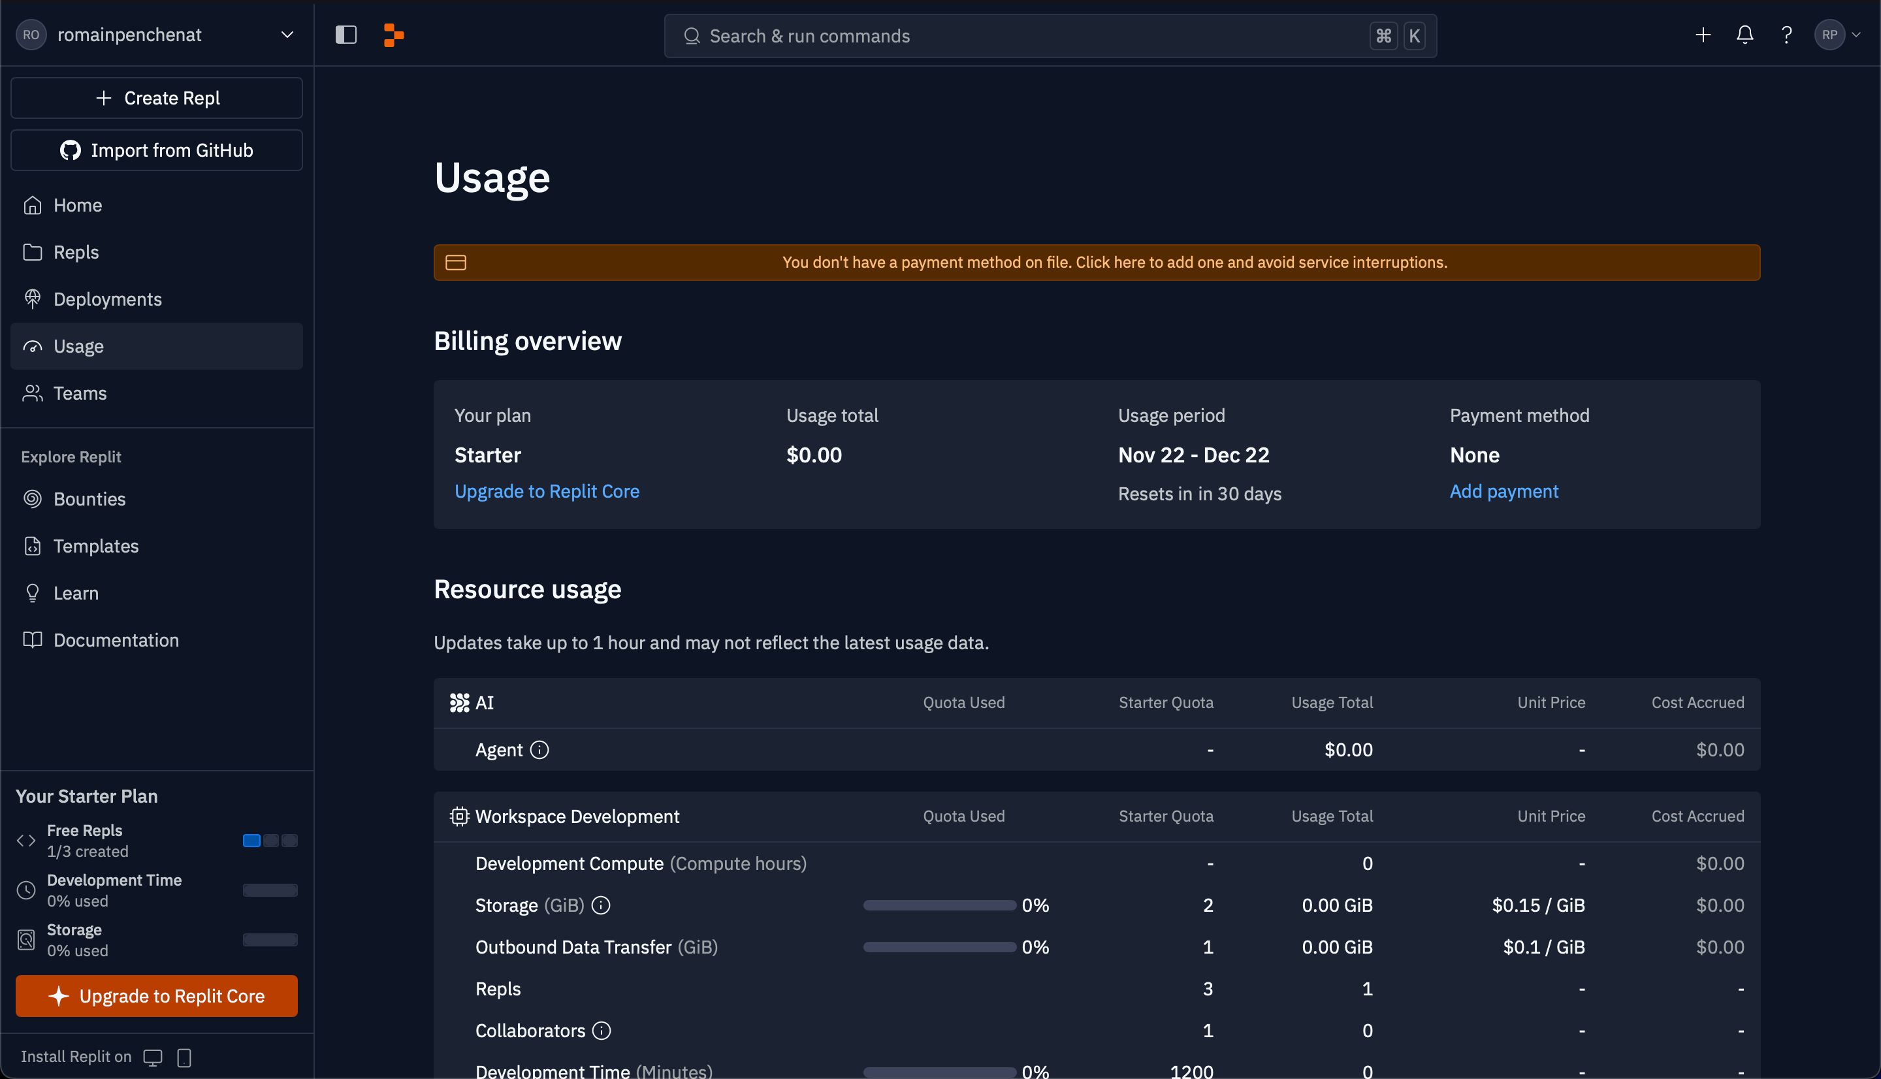The height and width of the screenshot is (1079, 1881).
Task: Click the $0.00 usage total value
Action: [814, 455]
